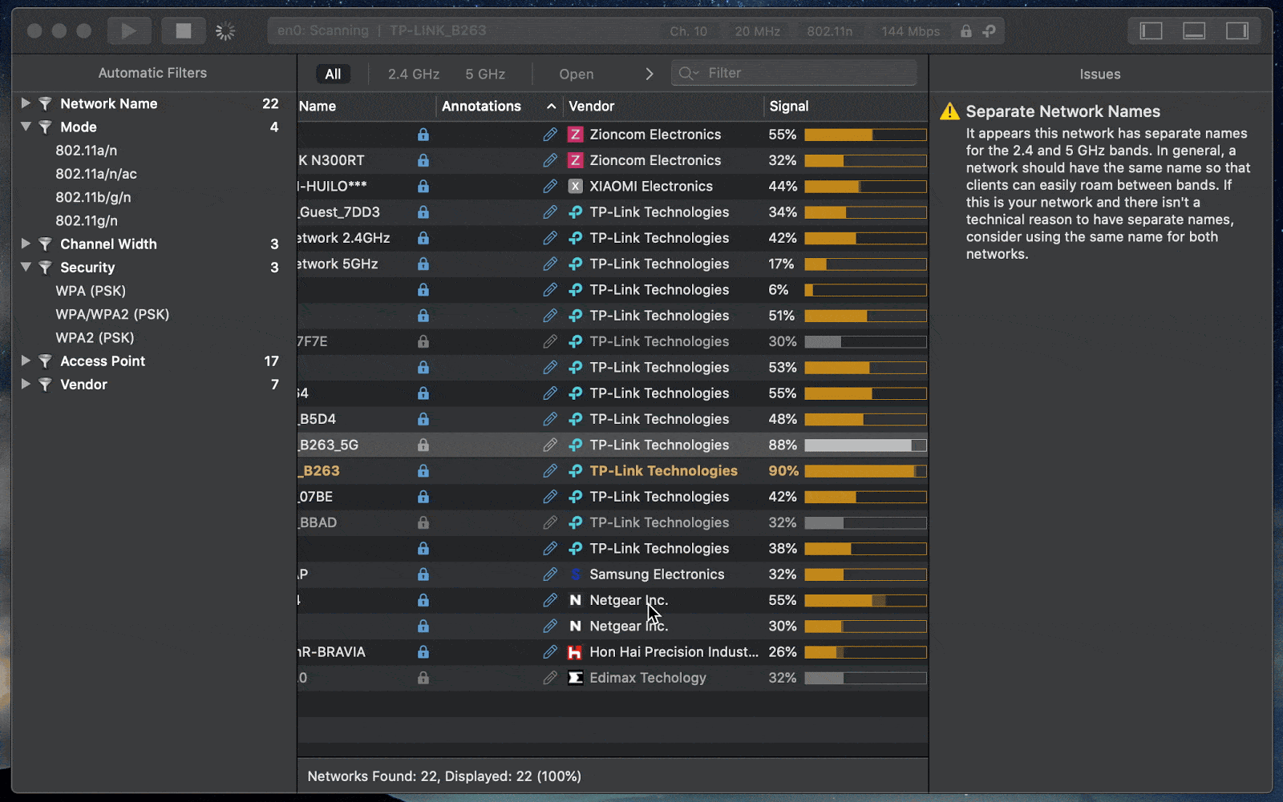Stop the scan with the stop button
This screenshot has width=1283, height=802.
pyautogui.click(x=184, y=31)
